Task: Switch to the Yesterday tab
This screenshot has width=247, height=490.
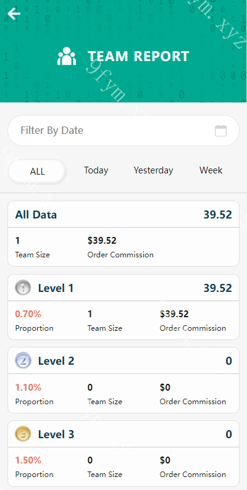Action: pos(153,170)
